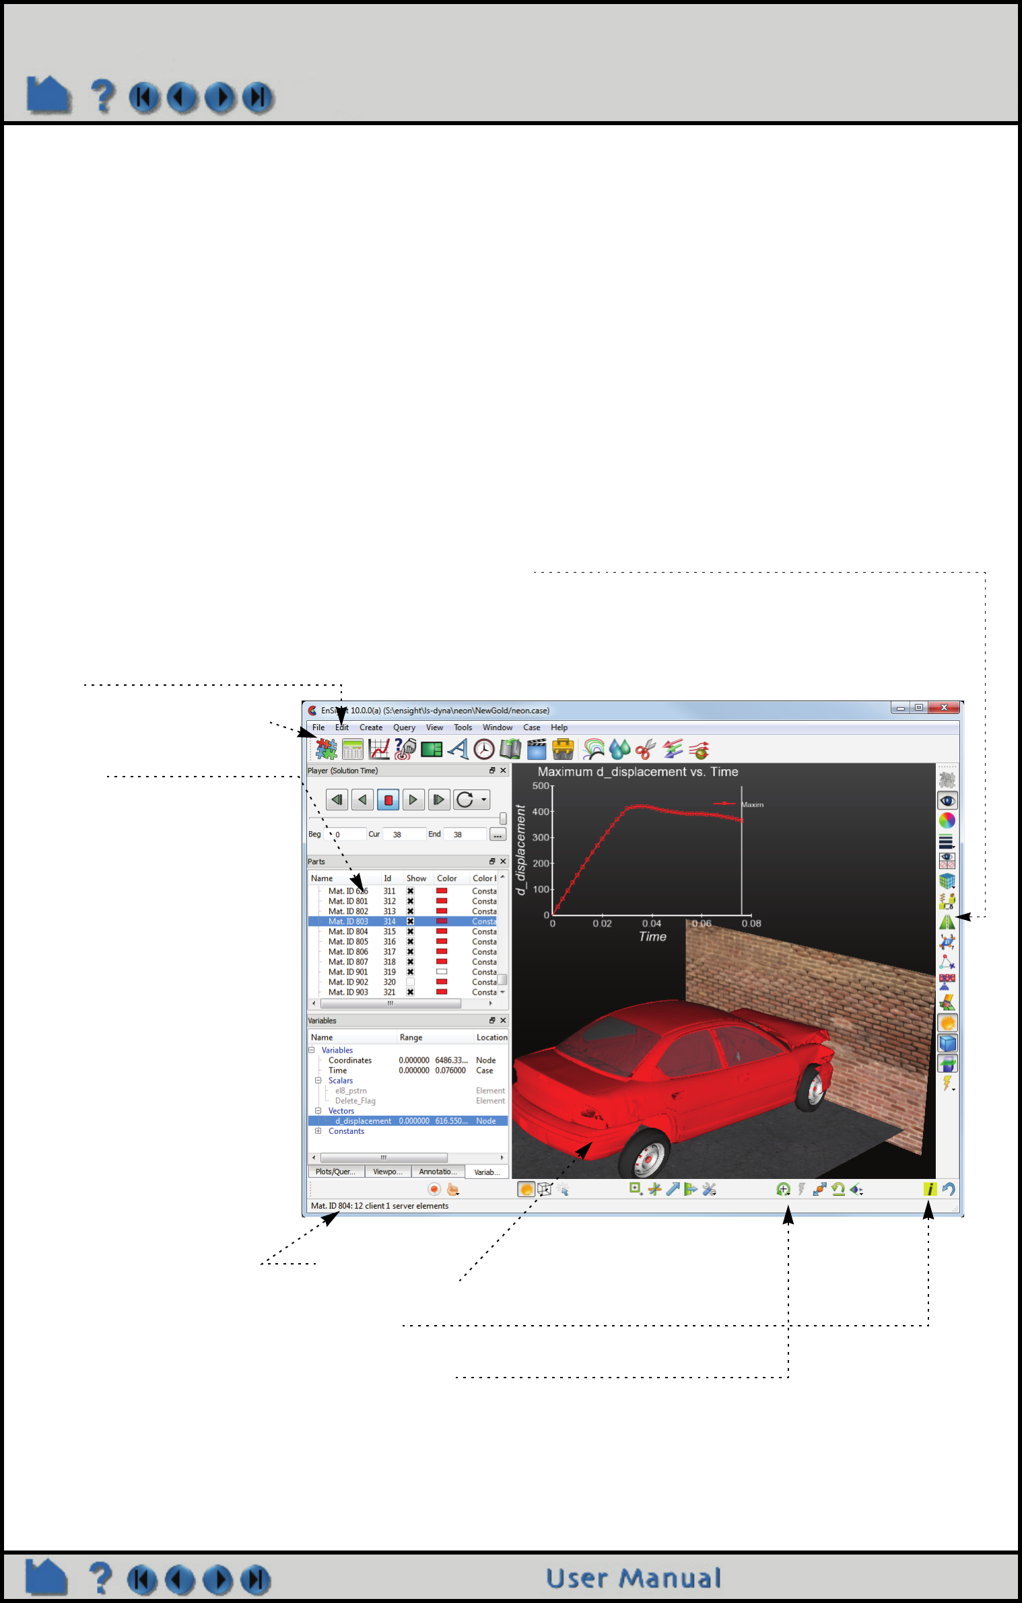Click the color swatch for Mat. ID 803

442,921
